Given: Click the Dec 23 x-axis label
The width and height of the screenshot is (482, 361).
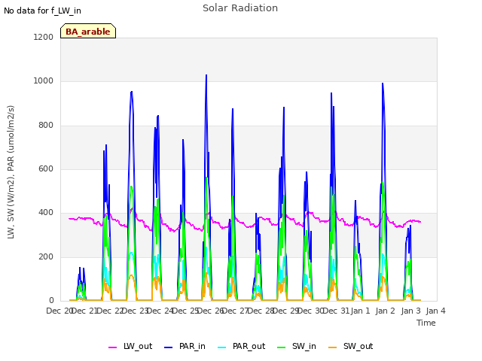Looking at the screenshot, I should click(136, 311).
